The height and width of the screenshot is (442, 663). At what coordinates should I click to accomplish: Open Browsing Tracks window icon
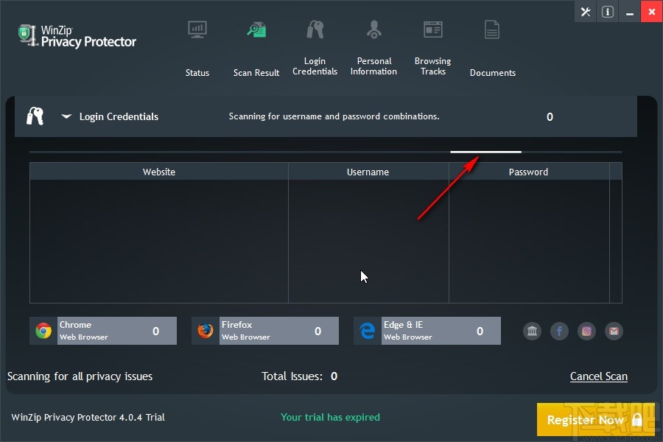(433, 29)
